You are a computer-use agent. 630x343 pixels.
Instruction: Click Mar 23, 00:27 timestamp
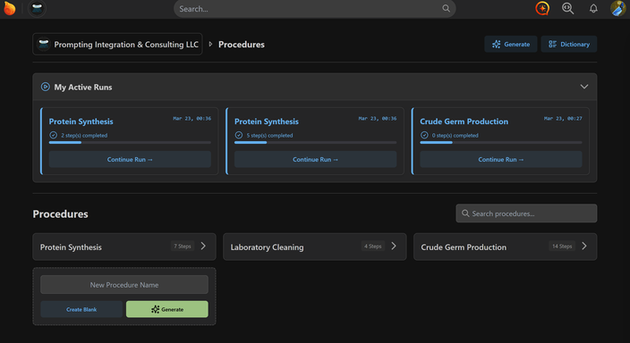(x=563, y=118)
